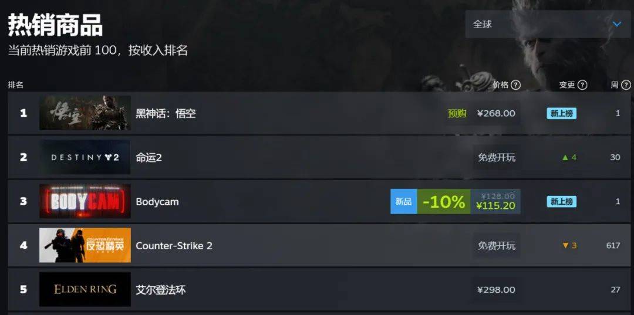The height and width of the screenshot is (315, 634).
Task: Click the -10% discount badge for Bodycam
Action: [444, 202]
